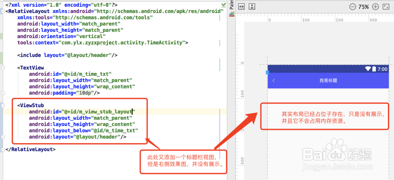The height and width of the screenshot is (180, 394).
Task: Click fold marker at TextView padding line
Action: (x=3, y=93)
